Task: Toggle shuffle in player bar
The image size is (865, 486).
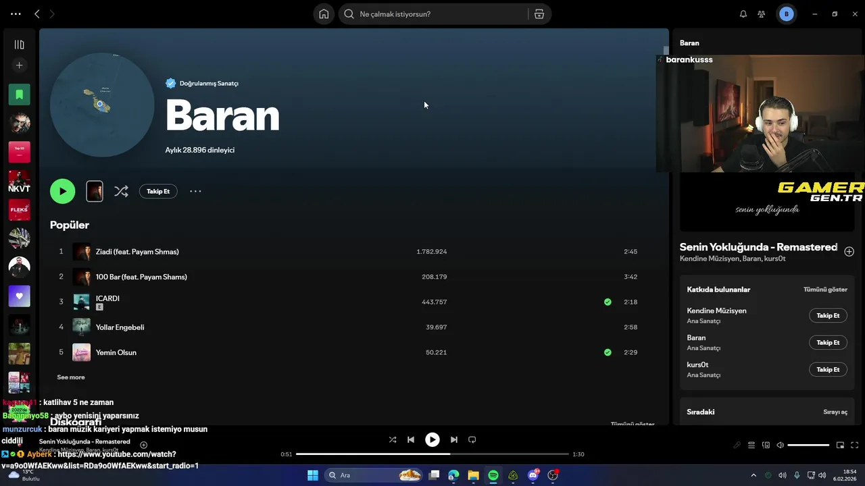Action: coord(393,439)
